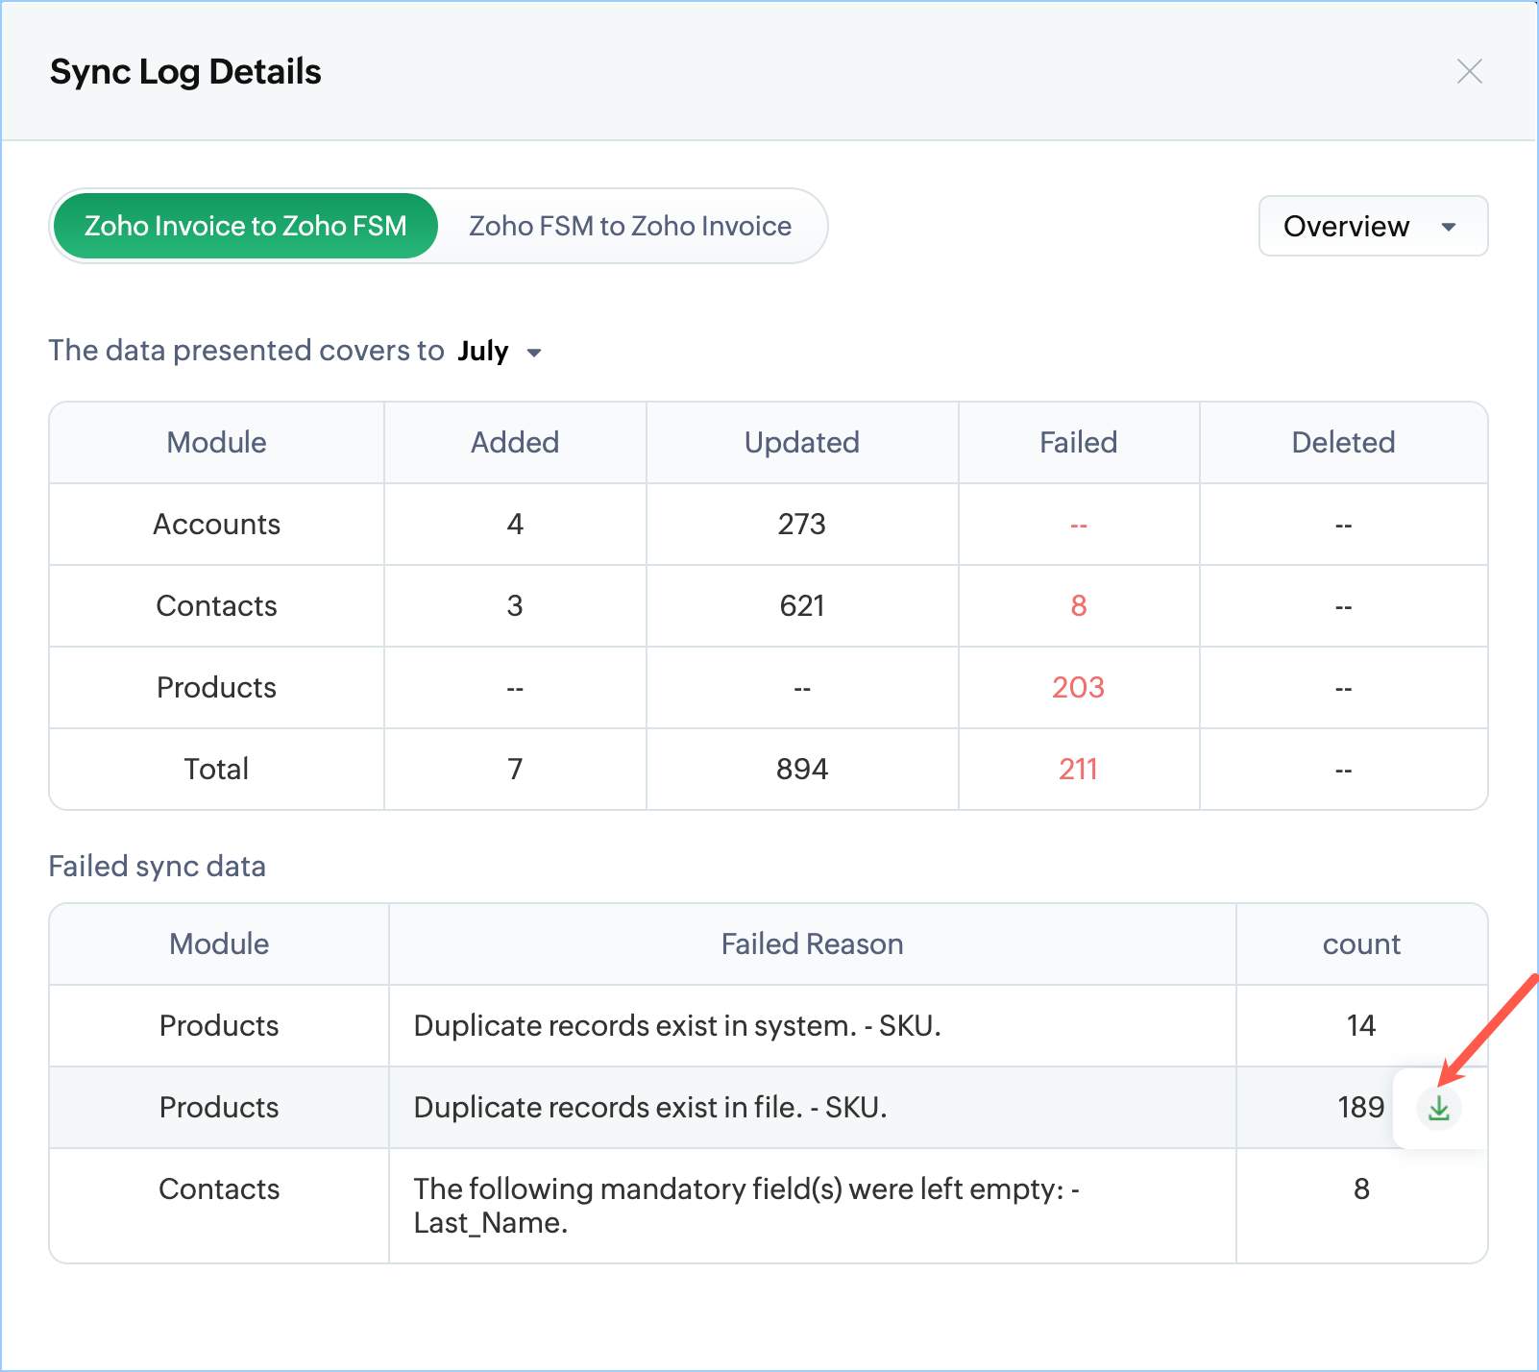Open the Overview dropdown
1539x1372 pixels.
point(1372,226)
